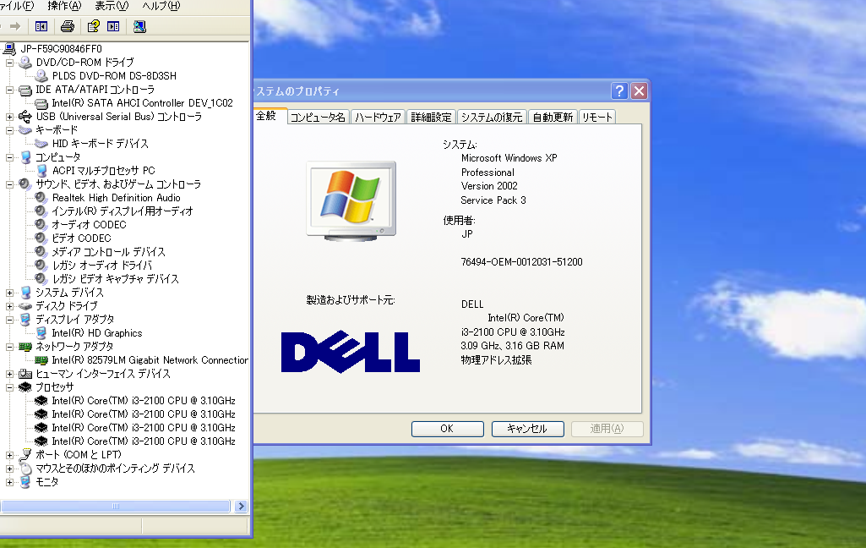The image size is (866, 548).
Task: Collapse the プロセッサ category
Action: tap(9, 387)
